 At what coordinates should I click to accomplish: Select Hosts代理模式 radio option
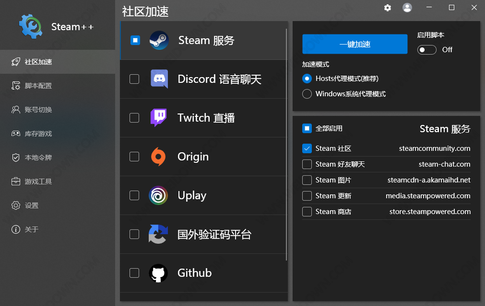[307, 79]
